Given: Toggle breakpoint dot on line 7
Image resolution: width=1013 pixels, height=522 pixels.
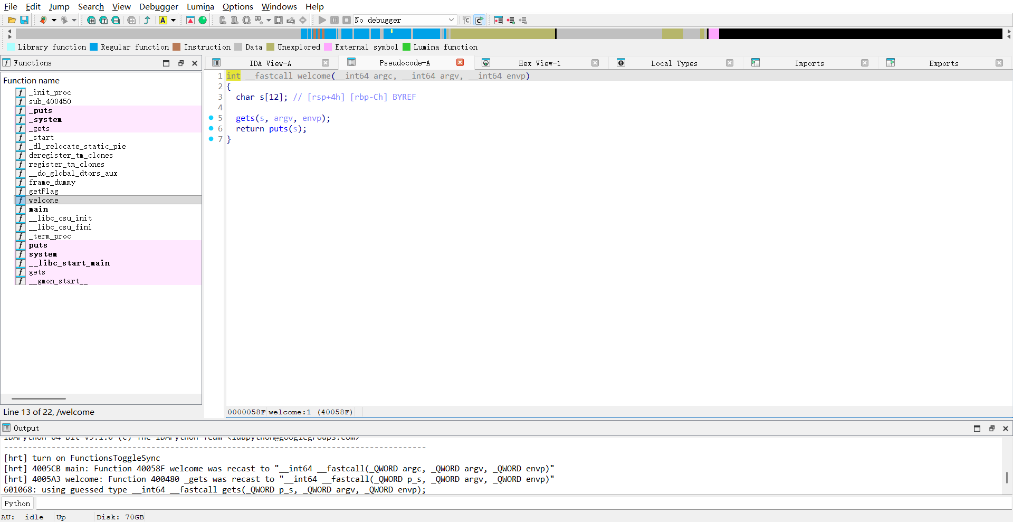Looking at the screenshot, I should point(211,139).
